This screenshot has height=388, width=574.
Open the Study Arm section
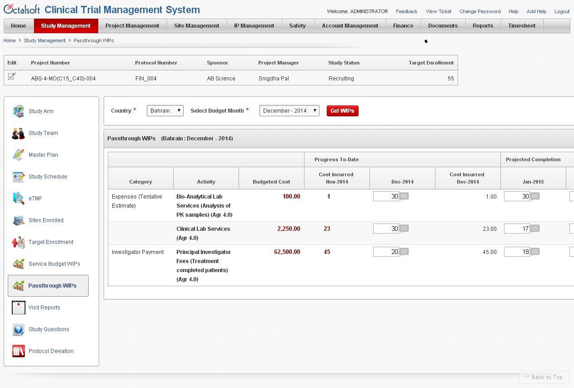(x=19, y=111)
